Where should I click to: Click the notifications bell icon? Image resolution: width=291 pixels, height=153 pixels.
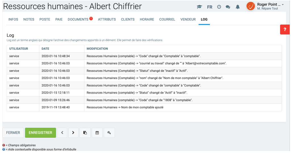click(x=238, y=7)
